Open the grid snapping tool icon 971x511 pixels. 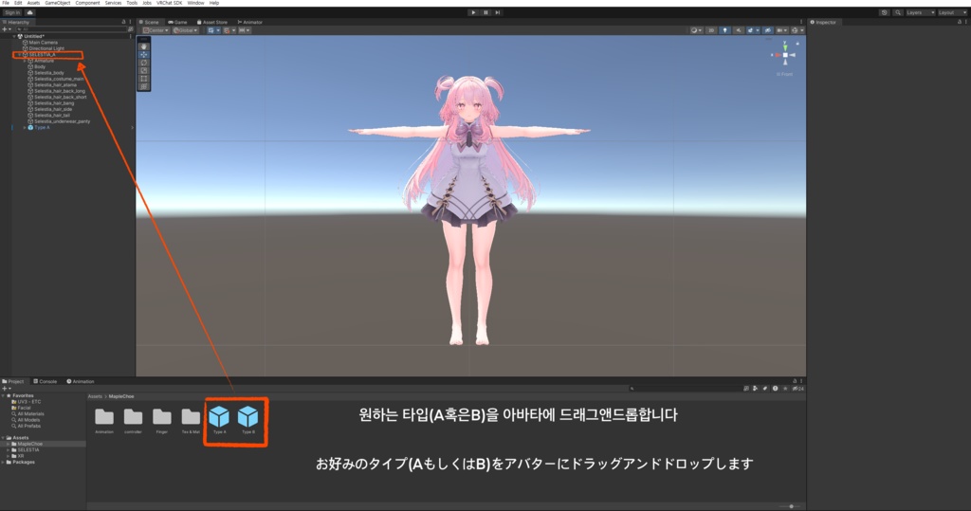point(212,29)
